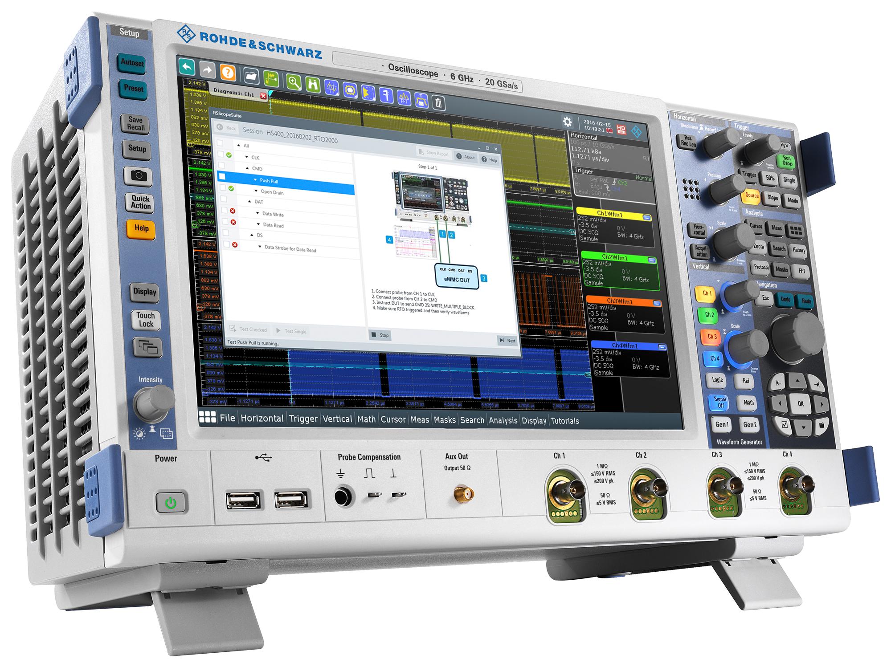Minimize the Ch3Wfm1 signal box
Viewport: 891px width, 667px height.
click(657, 303)
